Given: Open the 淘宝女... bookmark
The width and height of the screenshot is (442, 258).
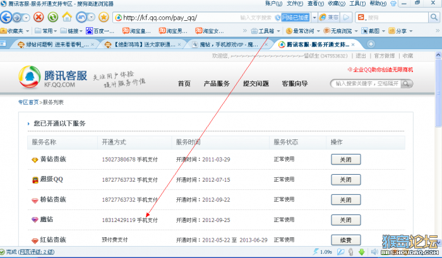Looking at the screenshot, I should click(x=210, y=31).
